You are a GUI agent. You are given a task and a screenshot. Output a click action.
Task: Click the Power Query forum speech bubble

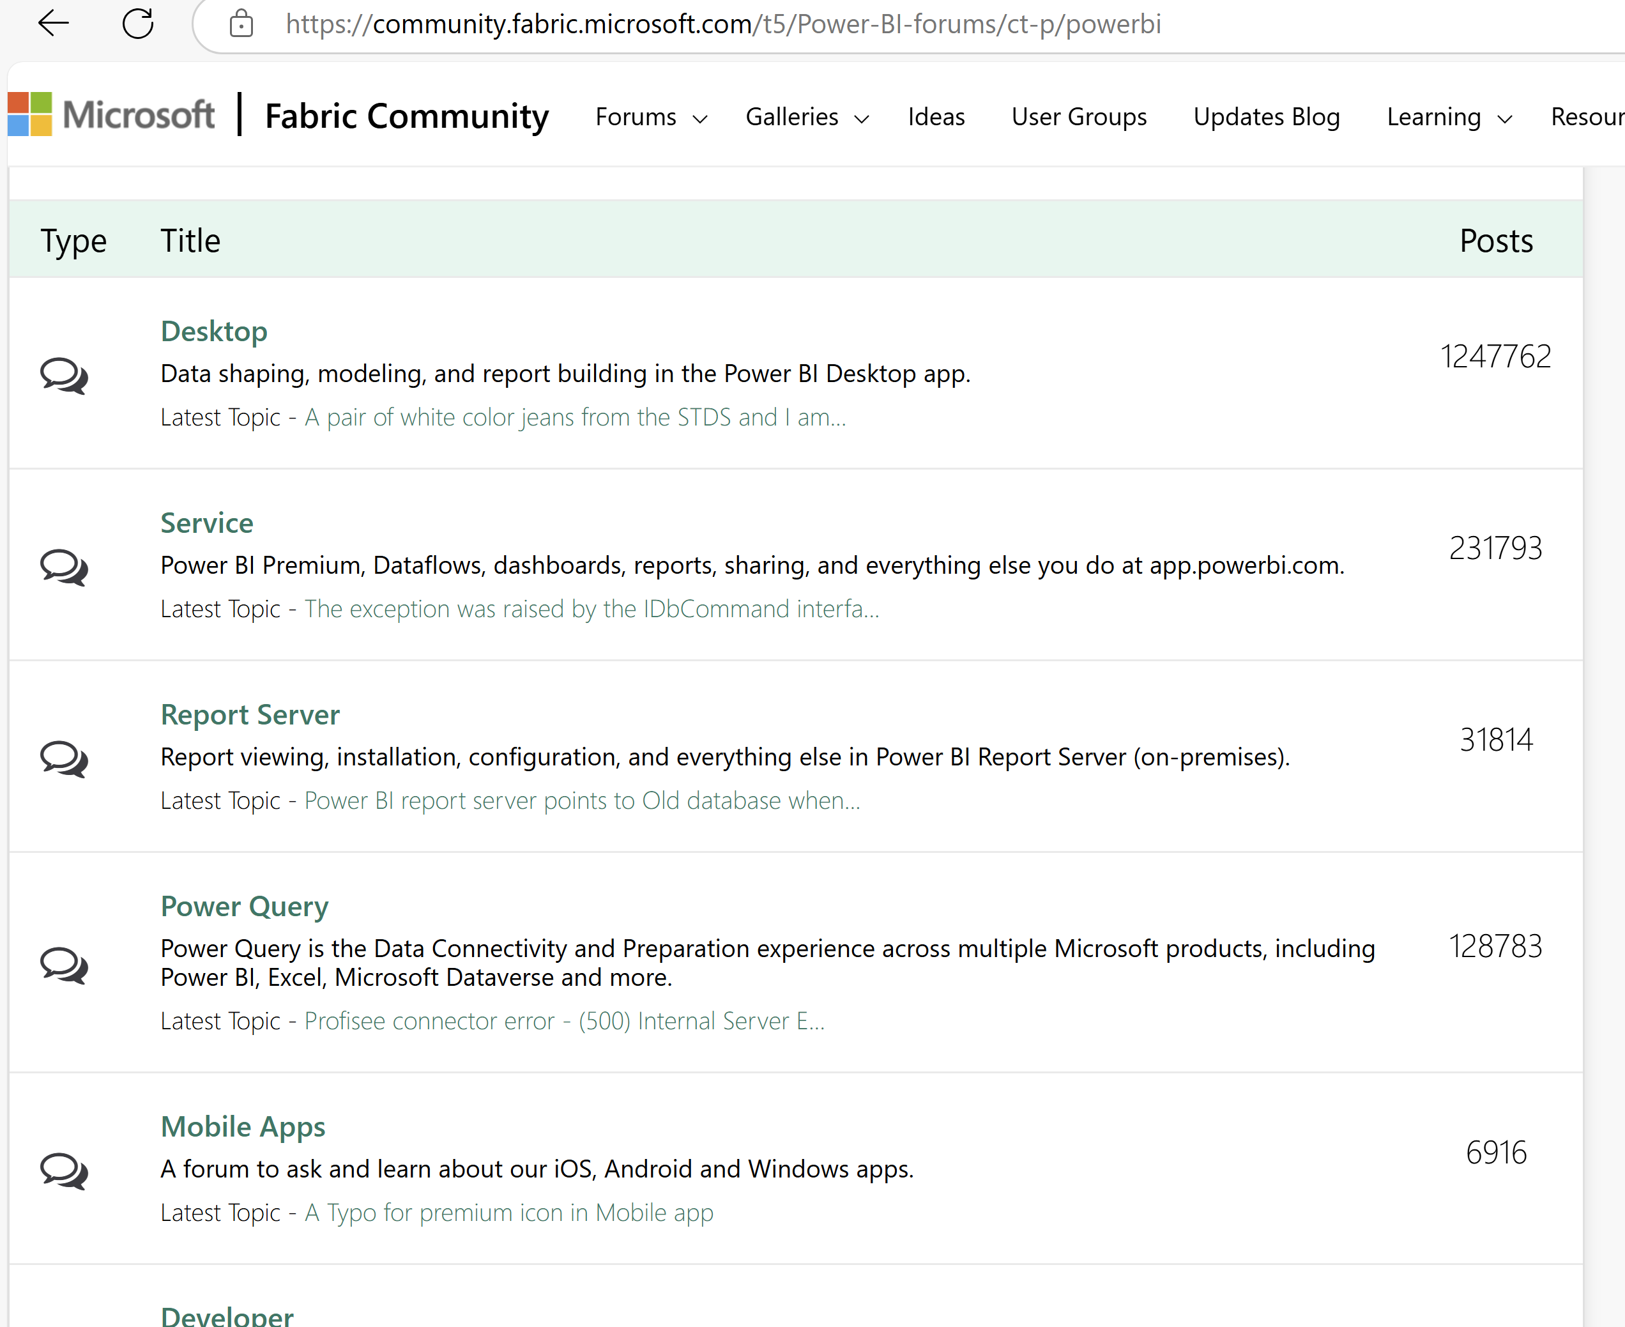pyautogui.click(x=65, y=965)
